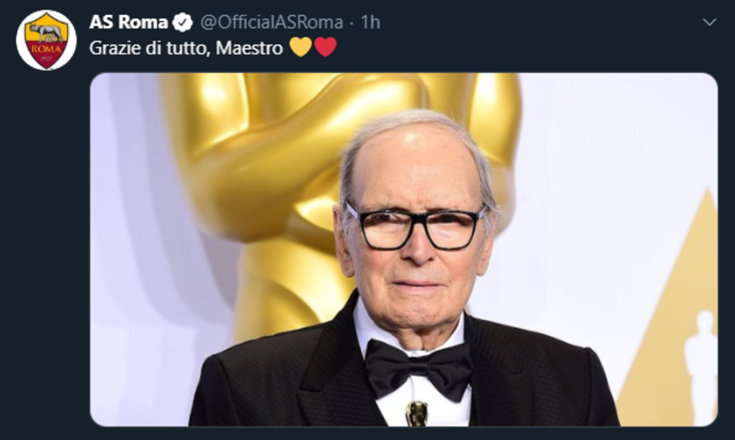This screenshot has height=440, width=735.
Task: Click the yellow heart emoji in the tweet
Action: [301, 47]
